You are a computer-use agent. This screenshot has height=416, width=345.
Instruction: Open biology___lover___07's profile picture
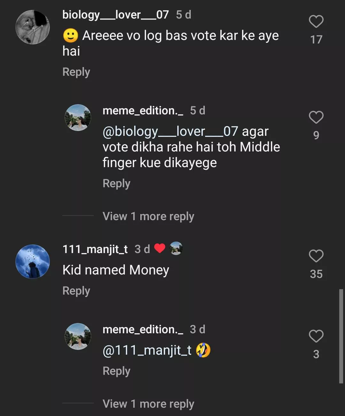(33, 27)
